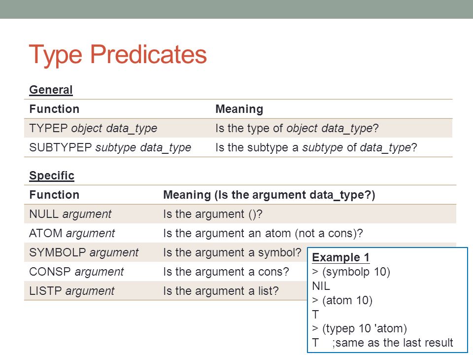Click the (typep 10 'atom) code line
Viewport: 473px width, 355px height.
359,328
